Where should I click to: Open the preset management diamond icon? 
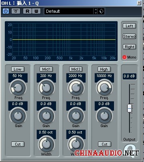[x=101, y=11]
